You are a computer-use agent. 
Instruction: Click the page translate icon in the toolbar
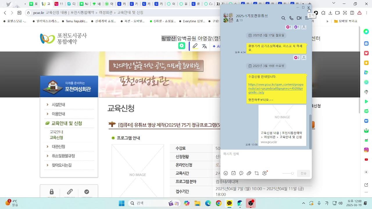[x=204, y=46]
